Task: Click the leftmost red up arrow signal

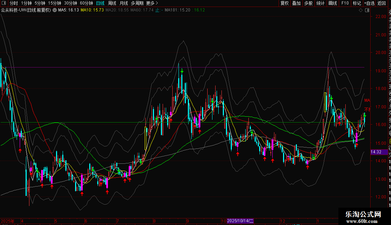Action: [20, 150]
